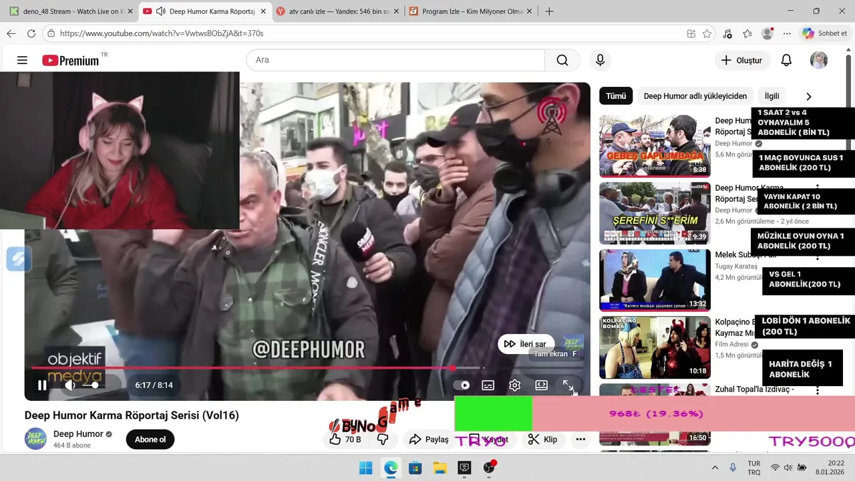Open a new browser tab
Image resolution: width=855 pixels, height=481 pixels.
click(x=549, y=11)
